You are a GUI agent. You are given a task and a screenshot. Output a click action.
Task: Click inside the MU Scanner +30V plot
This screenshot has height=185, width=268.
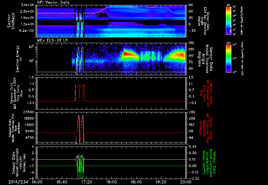point(111,93)
